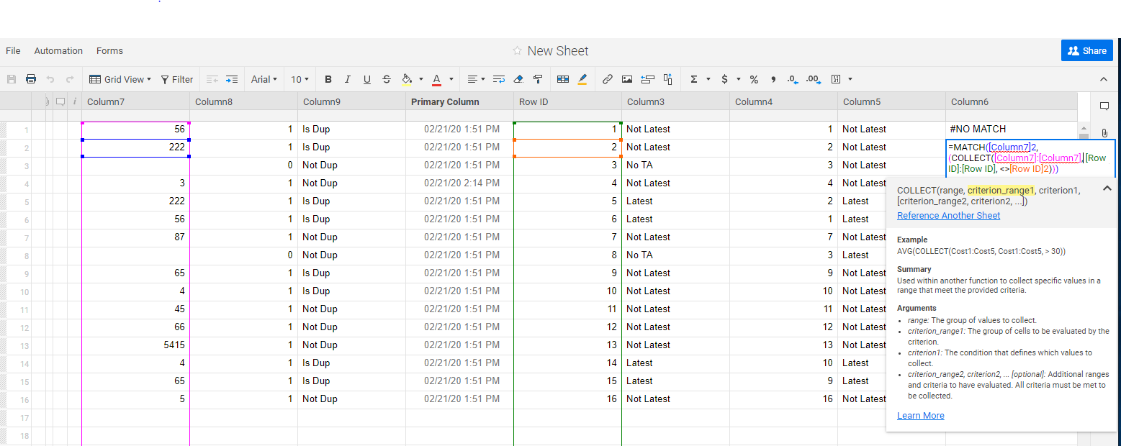The image size is (1121, 446).
Task: Toggle the highlight changes icon
Action: 583,79
